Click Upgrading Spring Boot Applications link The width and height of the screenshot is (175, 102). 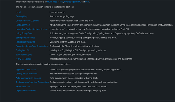[32, 29]
